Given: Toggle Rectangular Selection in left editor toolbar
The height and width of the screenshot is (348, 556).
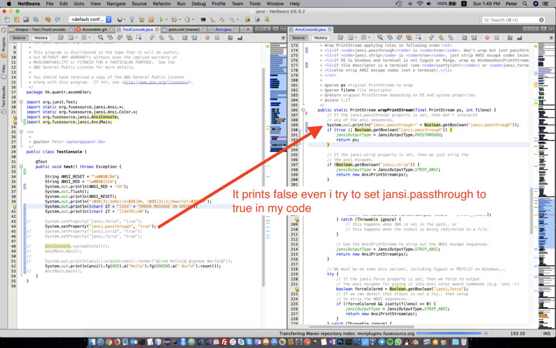Looking at the screenshot, I should point(138,38).
